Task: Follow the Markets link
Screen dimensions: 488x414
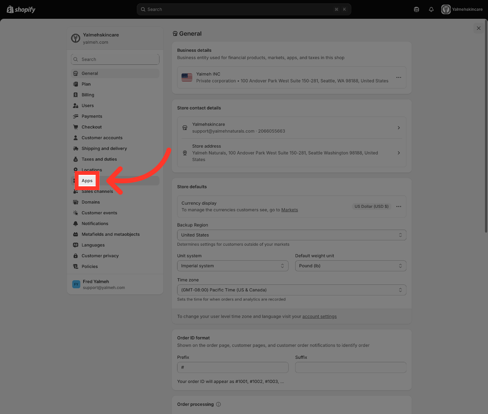Action: pos(289,210)
